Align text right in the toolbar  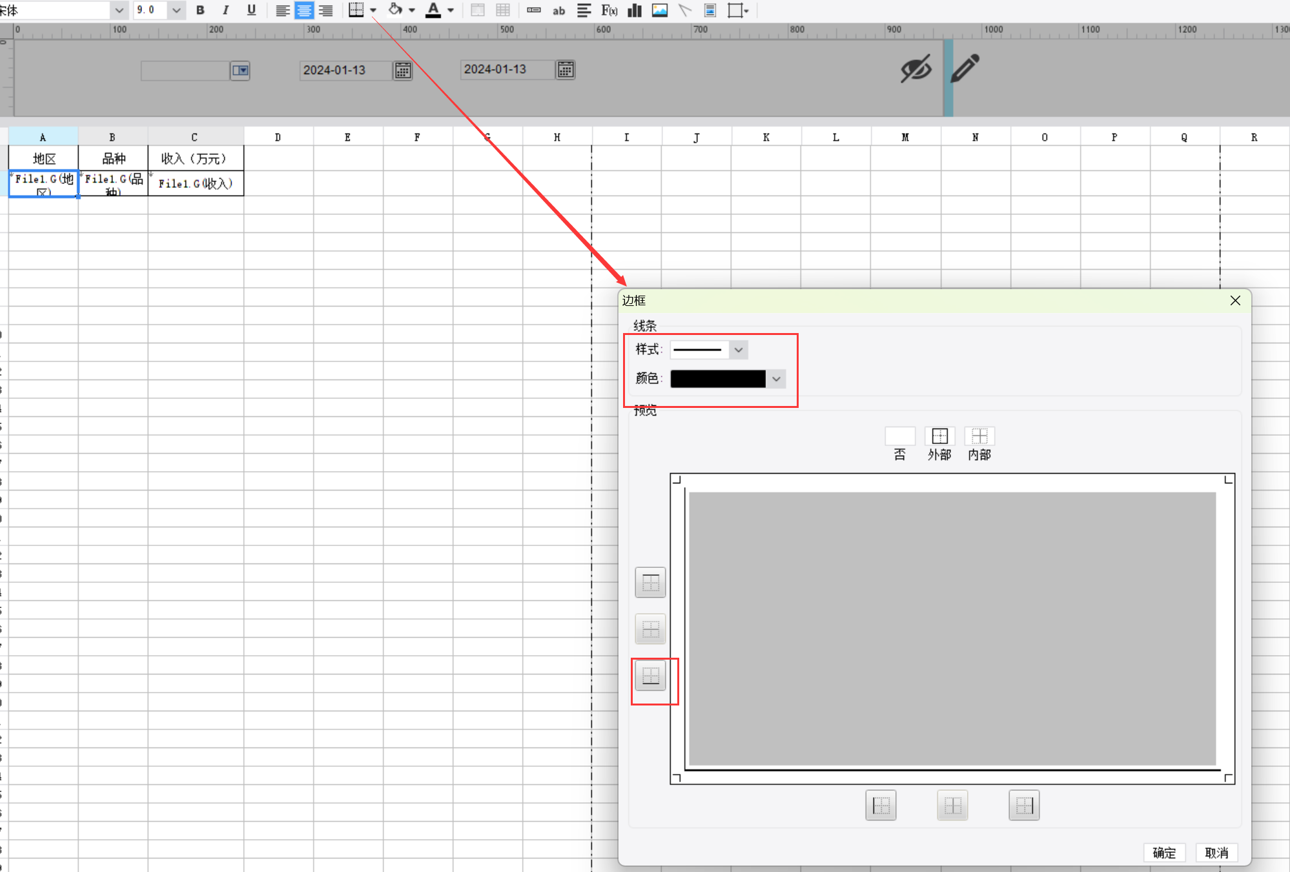(326, 10)
